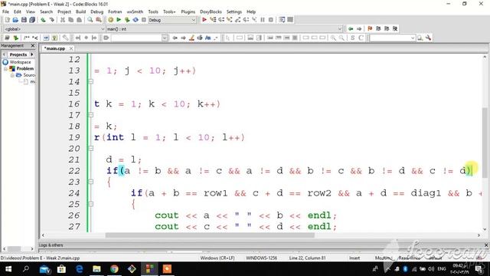490x276 pixels.
Task: Open the Debug menu
Action: pyautogui.click(x=97, y=11)
